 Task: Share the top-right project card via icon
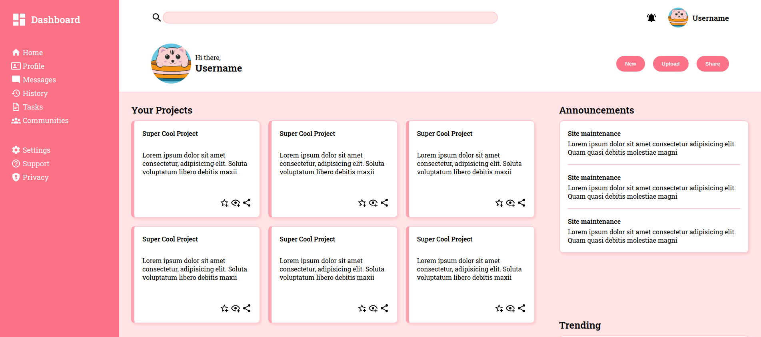(x=521, y=203)
